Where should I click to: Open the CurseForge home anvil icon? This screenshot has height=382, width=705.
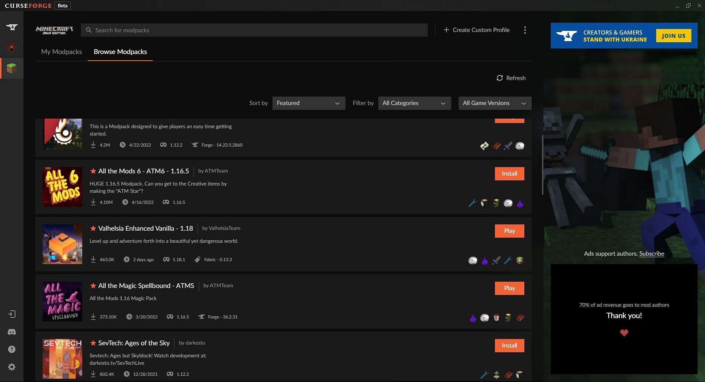point(12,27)
